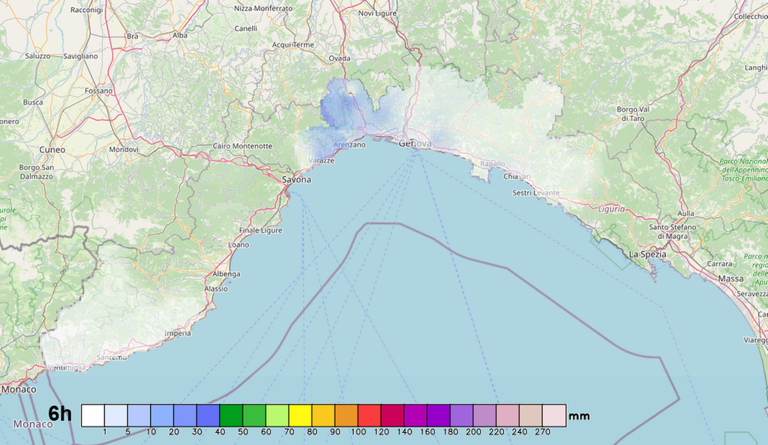Pick the yellow 70–80 mm legend swatch
Viewport: 768px width, 445px height.
pyautogui.click(x=301, y=415)
